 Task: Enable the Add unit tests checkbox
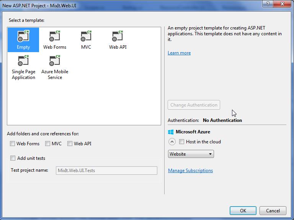pos(13,158)
